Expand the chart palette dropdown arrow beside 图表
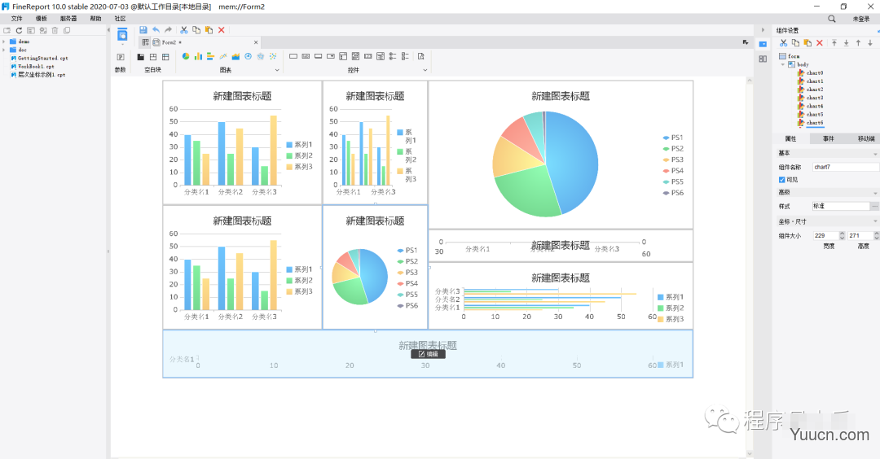Viewport: 880px width, 459px height. point(277,70)
